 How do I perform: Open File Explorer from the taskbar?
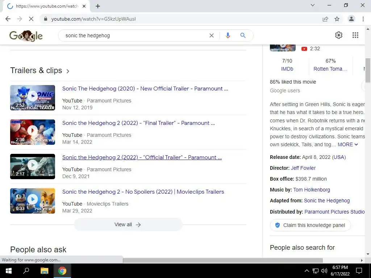point(44,271)
